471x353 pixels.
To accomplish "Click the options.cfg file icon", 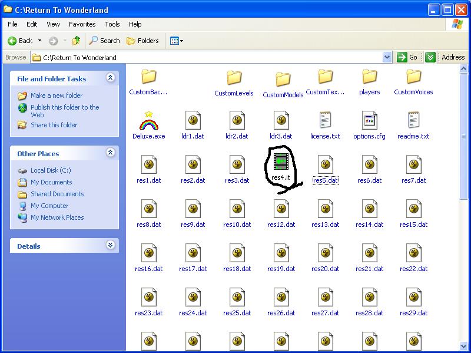I will (369, 120).
